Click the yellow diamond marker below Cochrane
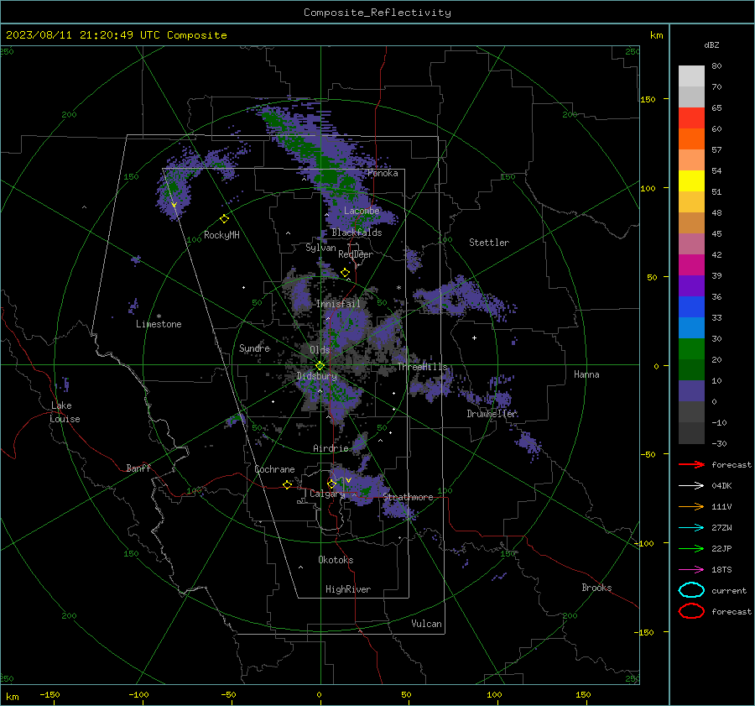Screen dimensions: 755x706 point(288,484)
